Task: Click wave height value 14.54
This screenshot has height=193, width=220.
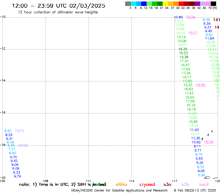Action: pyautogui.click(x=213, y=53)
